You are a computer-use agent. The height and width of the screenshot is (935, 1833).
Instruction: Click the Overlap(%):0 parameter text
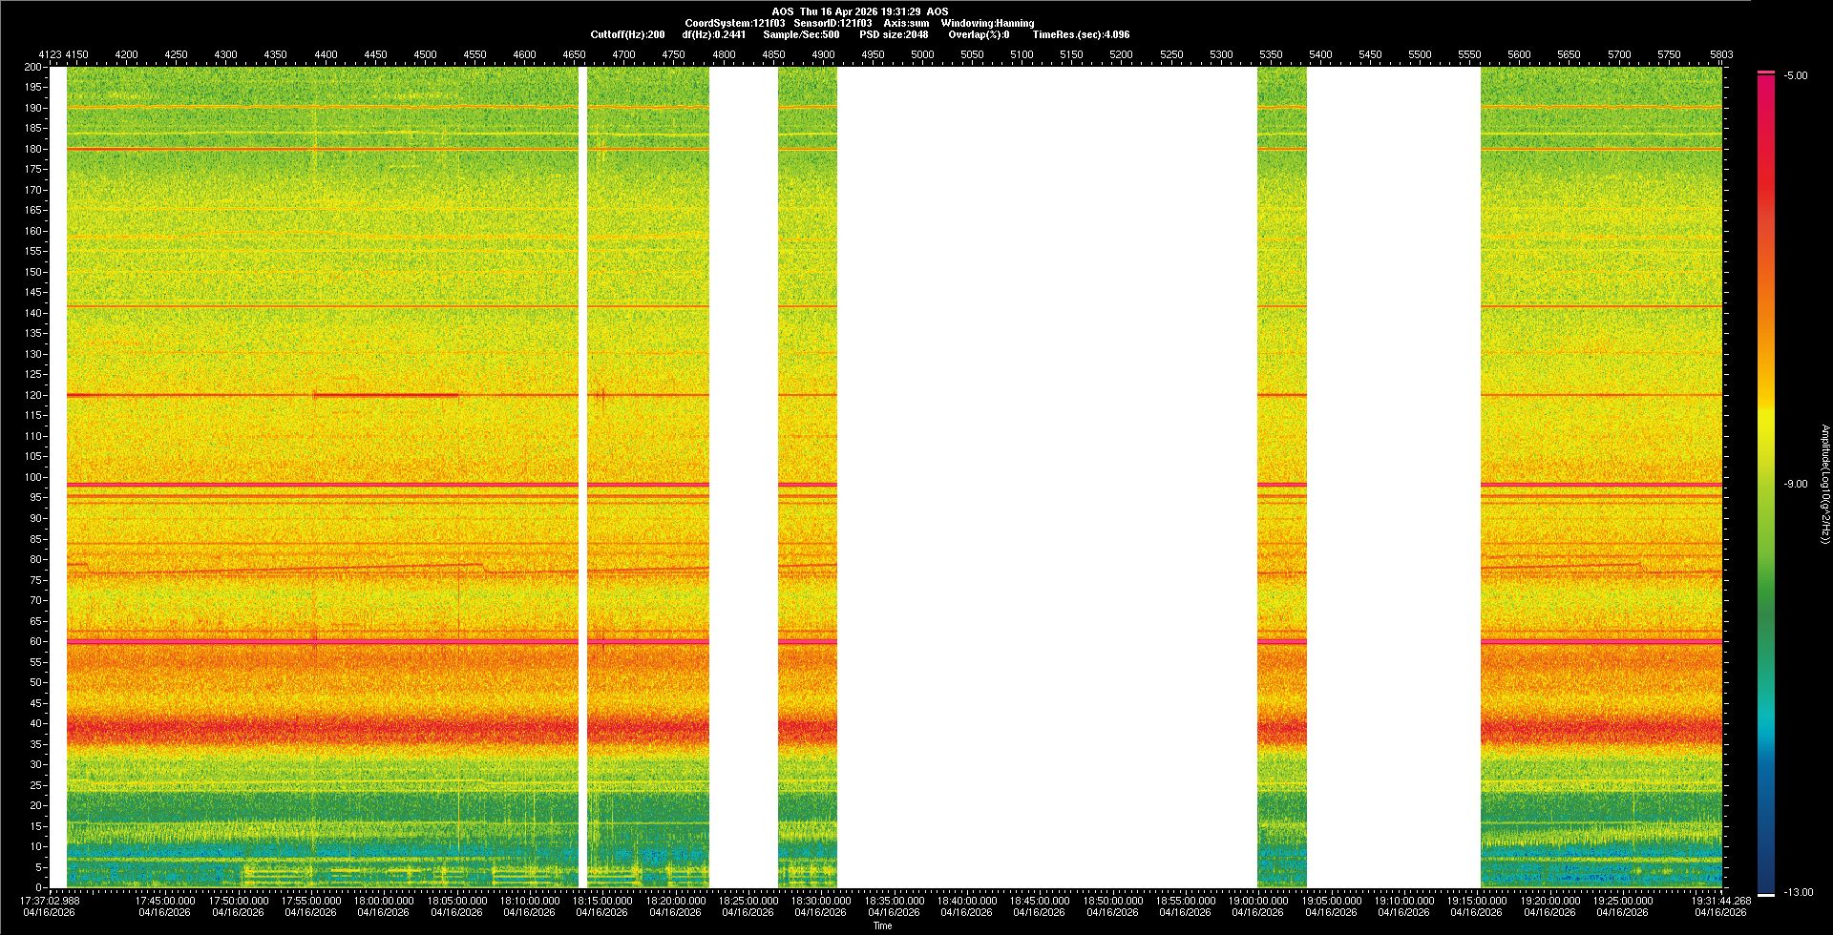[x=979, y=34]
